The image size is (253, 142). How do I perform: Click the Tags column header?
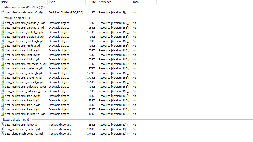click(x=144, y=2)
